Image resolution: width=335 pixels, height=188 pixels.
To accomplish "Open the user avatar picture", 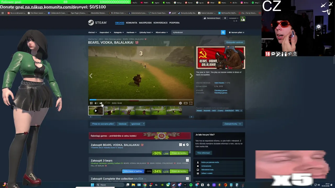I will tap(243, 19).
